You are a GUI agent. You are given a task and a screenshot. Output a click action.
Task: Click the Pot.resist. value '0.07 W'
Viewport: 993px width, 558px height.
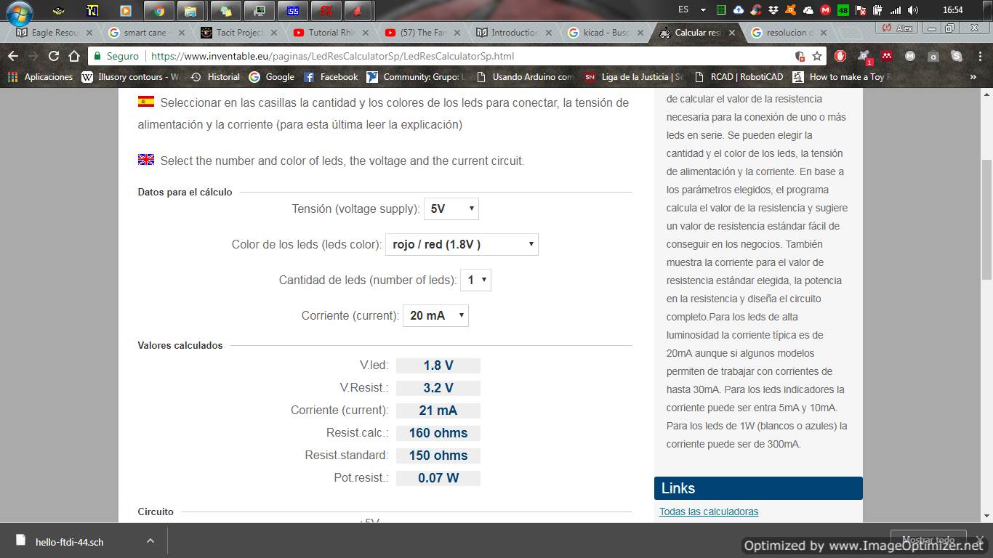(x=438, y=478)
